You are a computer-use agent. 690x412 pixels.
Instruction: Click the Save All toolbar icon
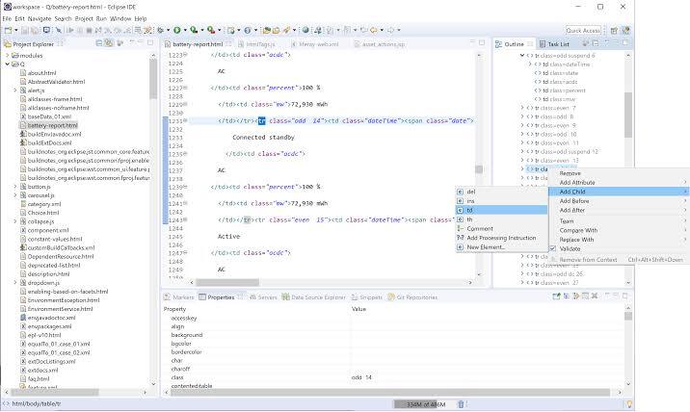[x=35, y=31]
